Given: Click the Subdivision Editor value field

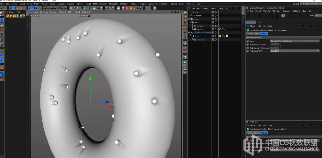Looking at the screenshot, I should point(274,44).
